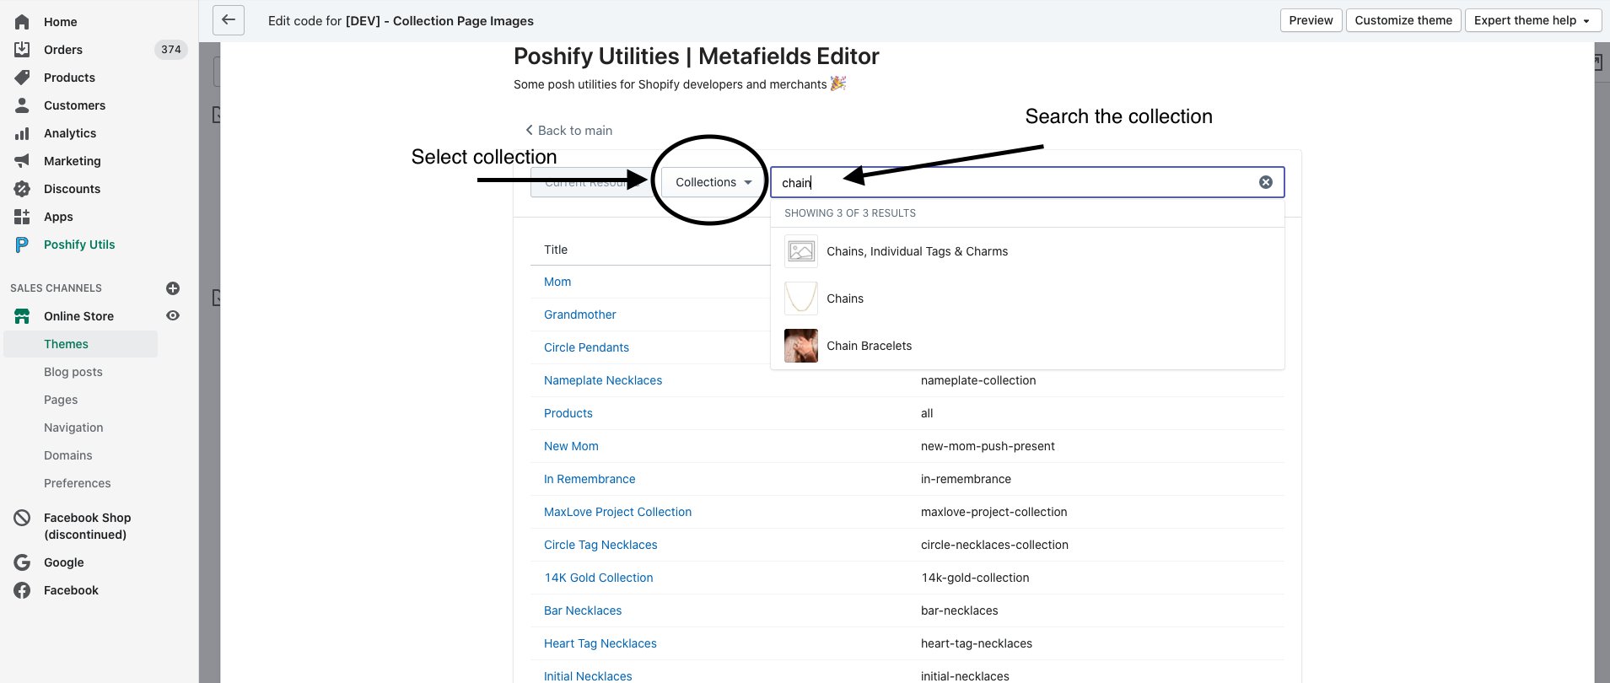The width and height of the screenshot is (1610, 683).
Task: Clear the search field with X icon
Action: pyautogui.click(x=1266, y=182)
